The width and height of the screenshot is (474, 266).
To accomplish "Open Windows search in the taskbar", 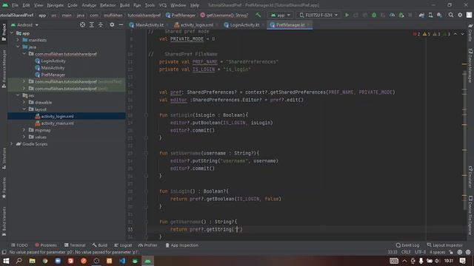I will coord(19,261).
